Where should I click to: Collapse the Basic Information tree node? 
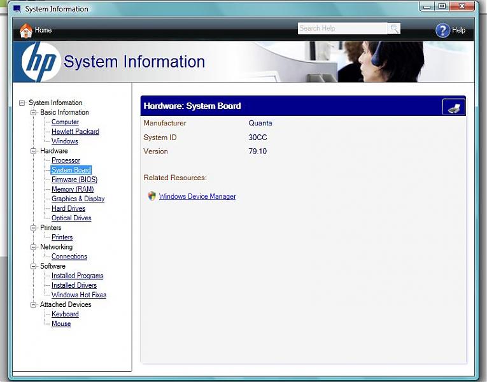coord(34,113)
